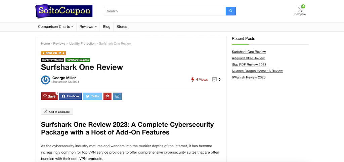Screen dimensions: 344x162
Task: Save the article with the heart button
Action: pos(49,96)
